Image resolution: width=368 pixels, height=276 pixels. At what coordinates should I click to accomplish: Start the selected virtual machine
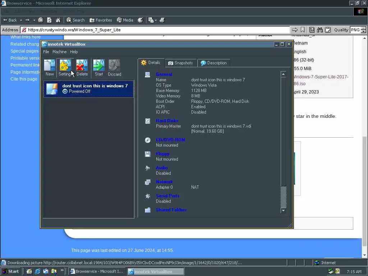click(99, 68)
